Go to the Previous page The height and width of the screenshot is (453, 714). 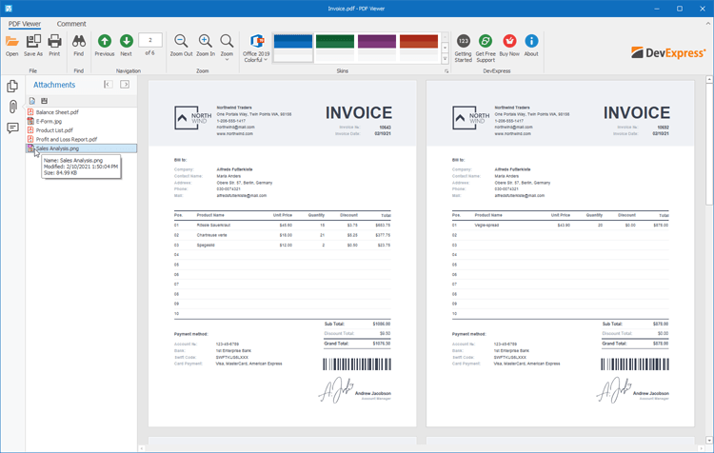(x=105, y=44)
